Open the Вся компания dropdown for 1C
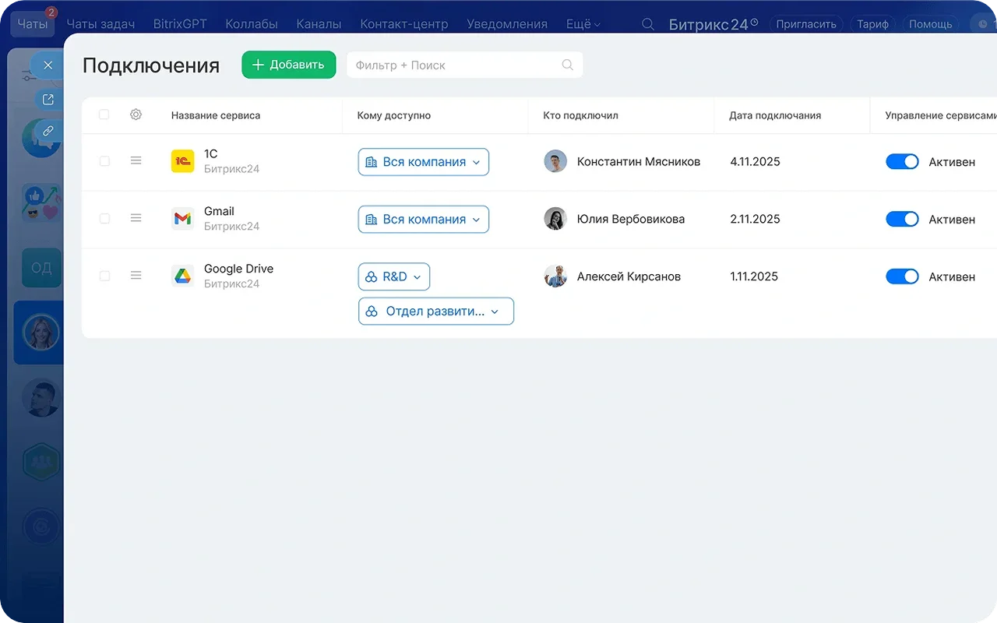997x623 pixels. 424,162
